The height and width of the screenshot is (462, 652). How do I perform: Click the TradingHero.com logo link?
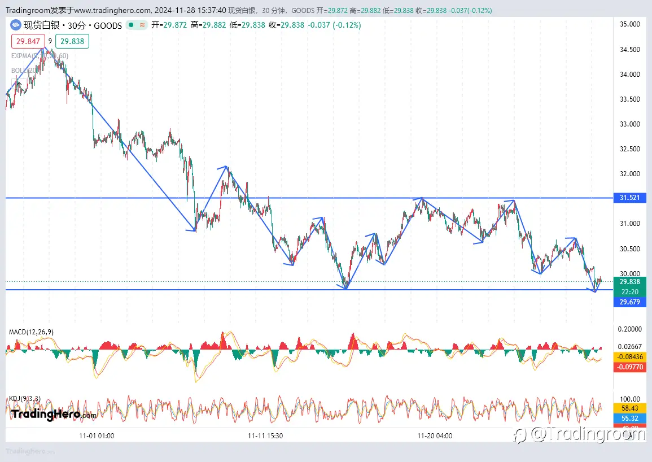54,414
